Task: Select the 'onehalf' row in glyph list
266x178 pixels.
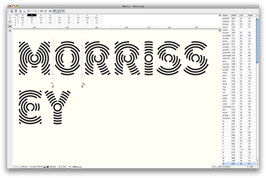Action: pyautogui.click(x=239, y=18)
